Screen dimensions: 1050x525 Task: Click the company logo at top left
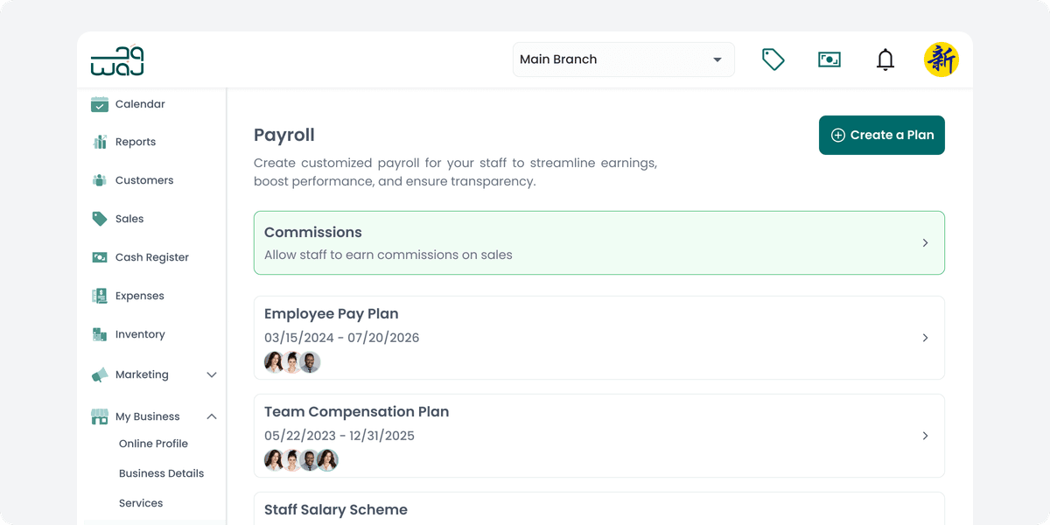click(117, 59)
